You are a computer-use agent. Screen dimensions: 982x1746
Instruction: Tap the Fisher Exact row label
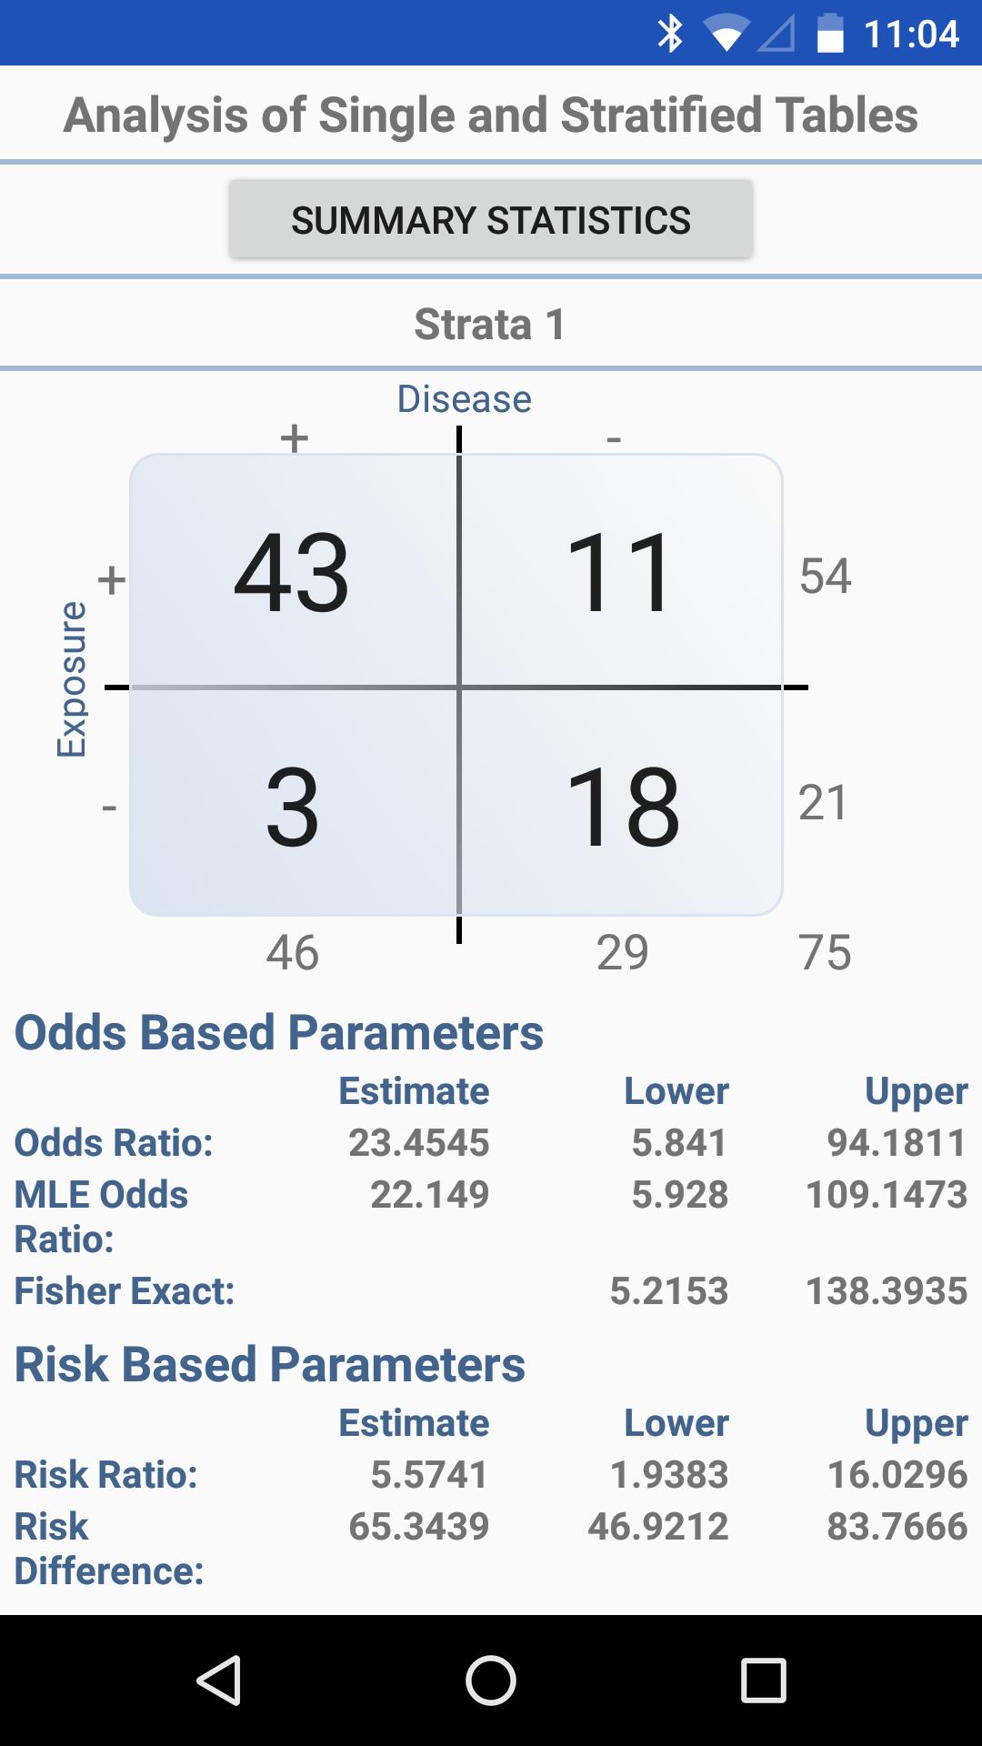coord(125,1291)
